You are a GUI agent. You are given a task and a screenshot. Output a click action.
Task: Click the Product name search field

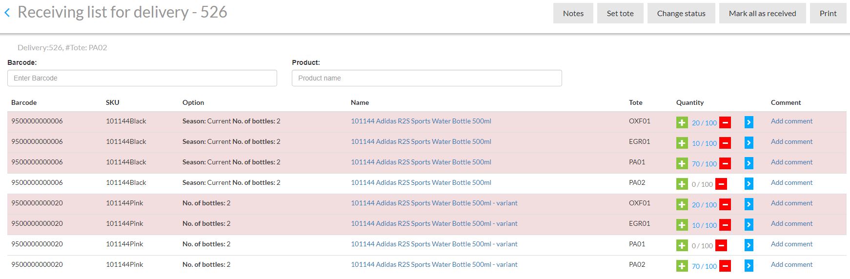[x=426, y=78]
